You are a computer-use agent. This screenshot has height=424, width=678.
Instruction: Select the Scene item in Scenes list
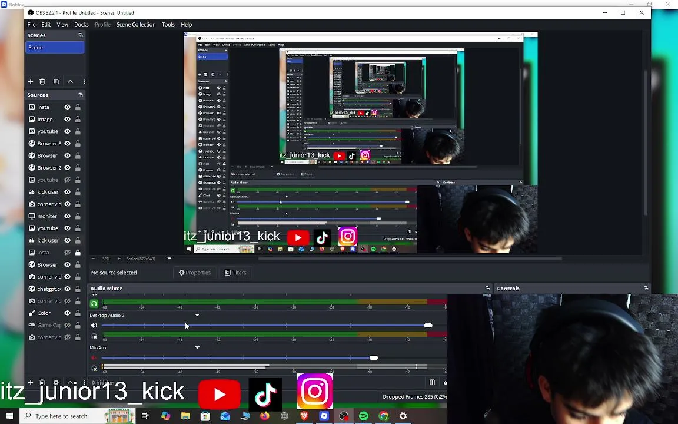point(55,48)
